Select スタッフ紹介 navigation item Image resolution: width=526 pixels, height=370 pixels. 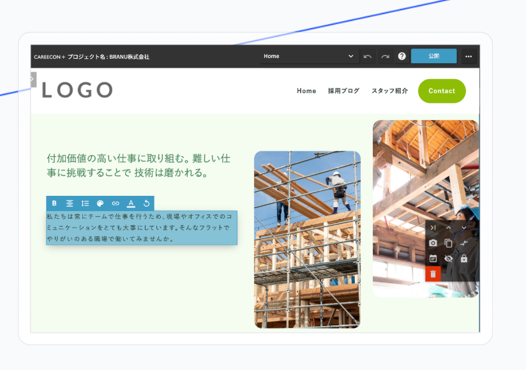click(389, 91)
